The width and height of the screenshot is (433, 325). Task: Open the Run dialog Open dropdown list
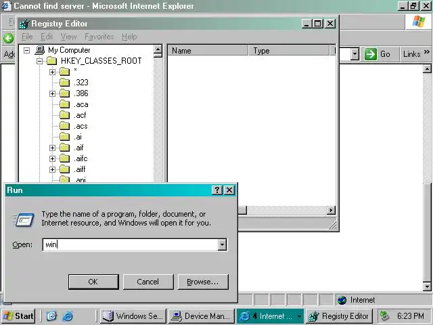pyautogui.click(x=222, y=244)
